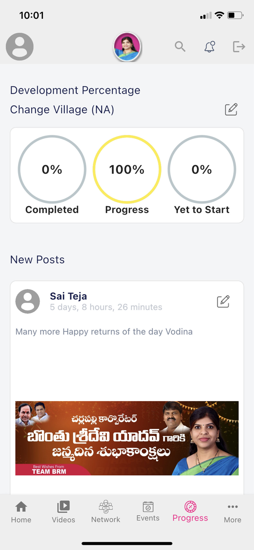Viewport: 254px width, 550px height.
Task: Tap Sai Teja's grey avatar icon
Action: [27, 301]
